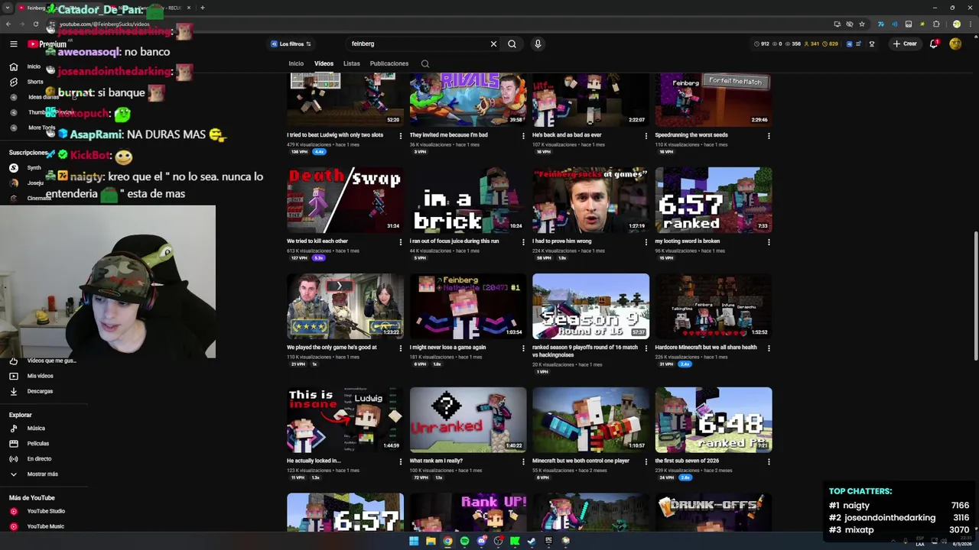Screen dimensions: 979x550
Task: Click the search magnifier button
Action: (512, 44)
